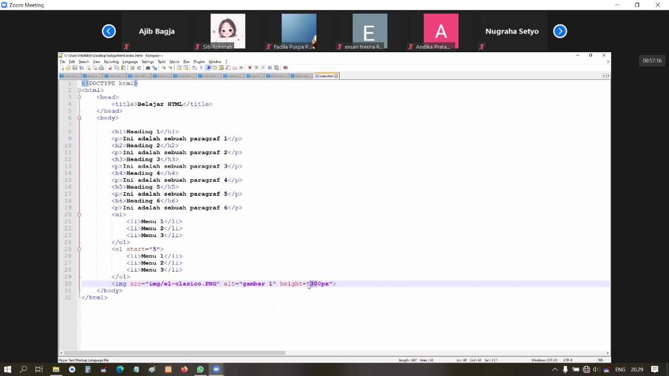The height and width of the screenshot is (376, 669).
Task: Cut selection with the scissors icon
Action: (110, 68)
